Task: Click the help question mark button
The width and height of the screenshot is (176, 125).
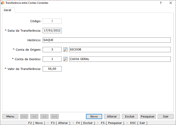Action: [161, 3]
